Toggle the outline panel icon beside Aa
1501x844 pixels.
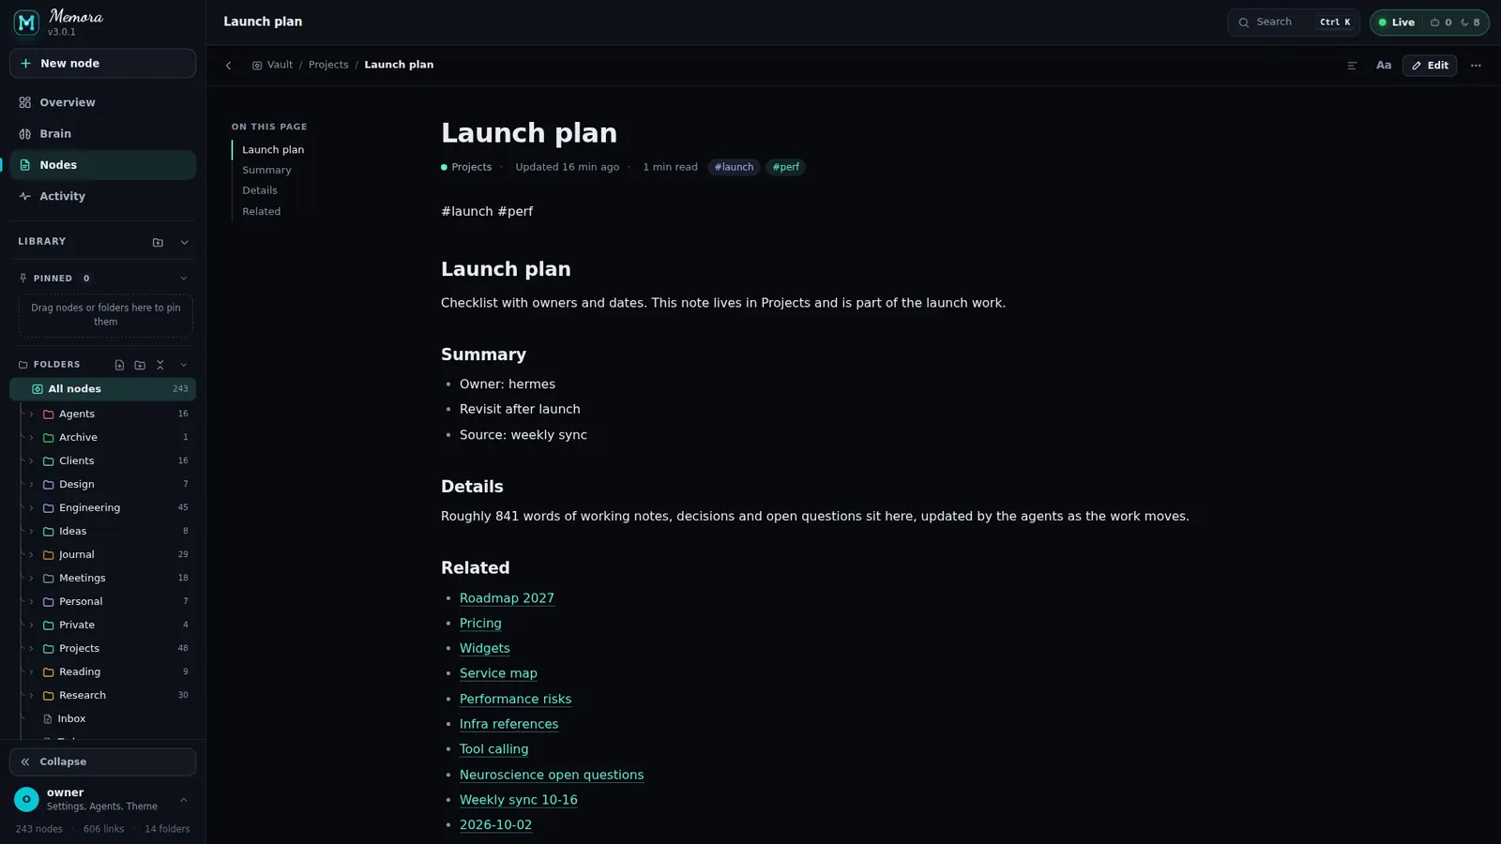1352,66
